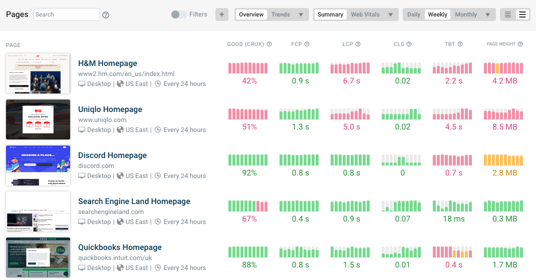This screenshot has height=280, width=536.
Task: Switch to the Trends tab
Action: pyautogui.click(x=281, y=14)
